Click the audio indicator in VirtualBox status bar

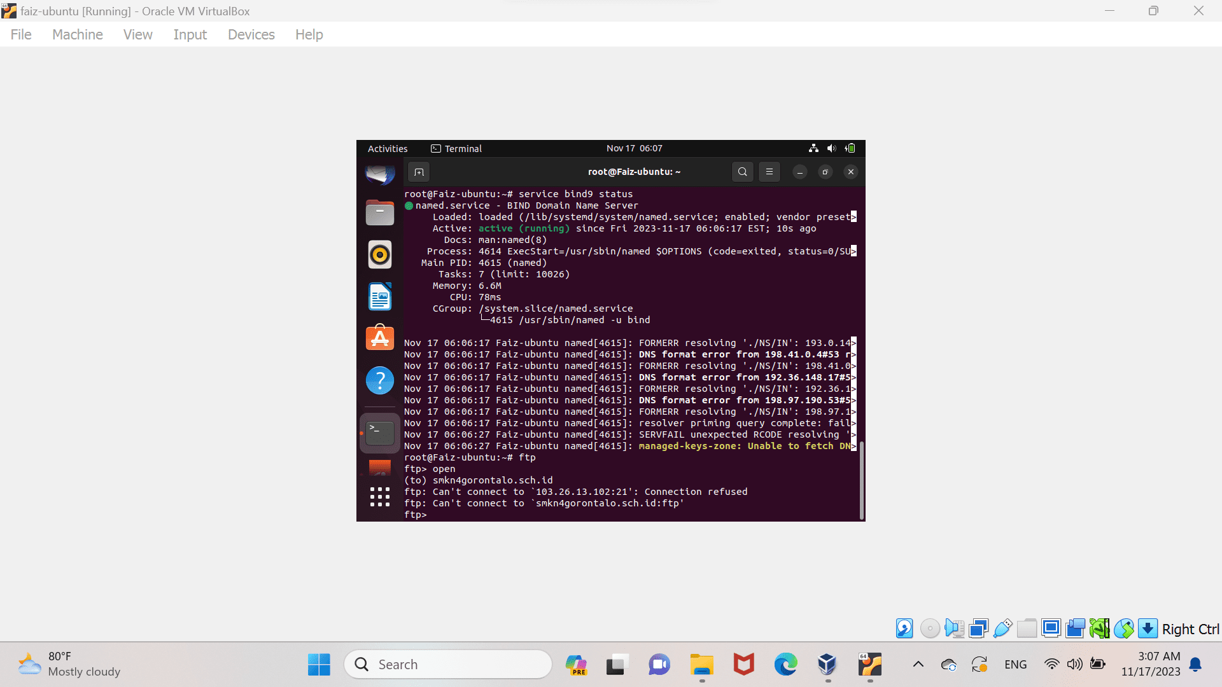(x=954, y=628)
